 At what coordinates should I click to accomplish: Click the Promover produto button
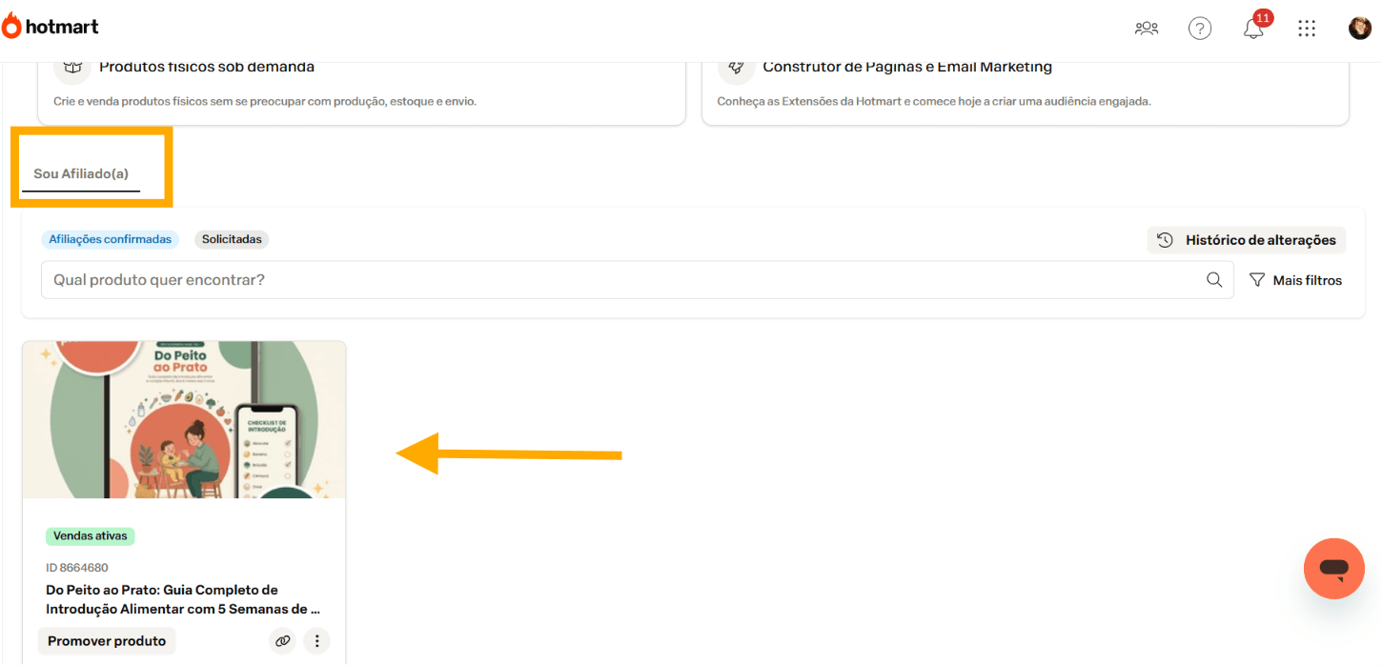[107, 641]
